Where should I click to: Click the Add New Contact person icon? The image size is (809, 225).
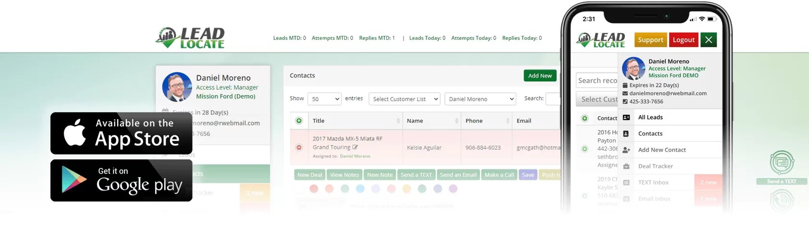click(626, 150)
